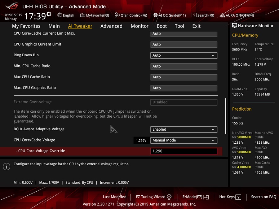Edit Max CPU Cache Ratio field

tap(184, 77)
